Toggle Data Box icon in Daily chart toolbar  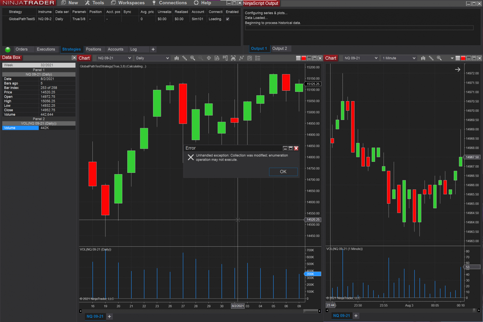tap(217, 58)
